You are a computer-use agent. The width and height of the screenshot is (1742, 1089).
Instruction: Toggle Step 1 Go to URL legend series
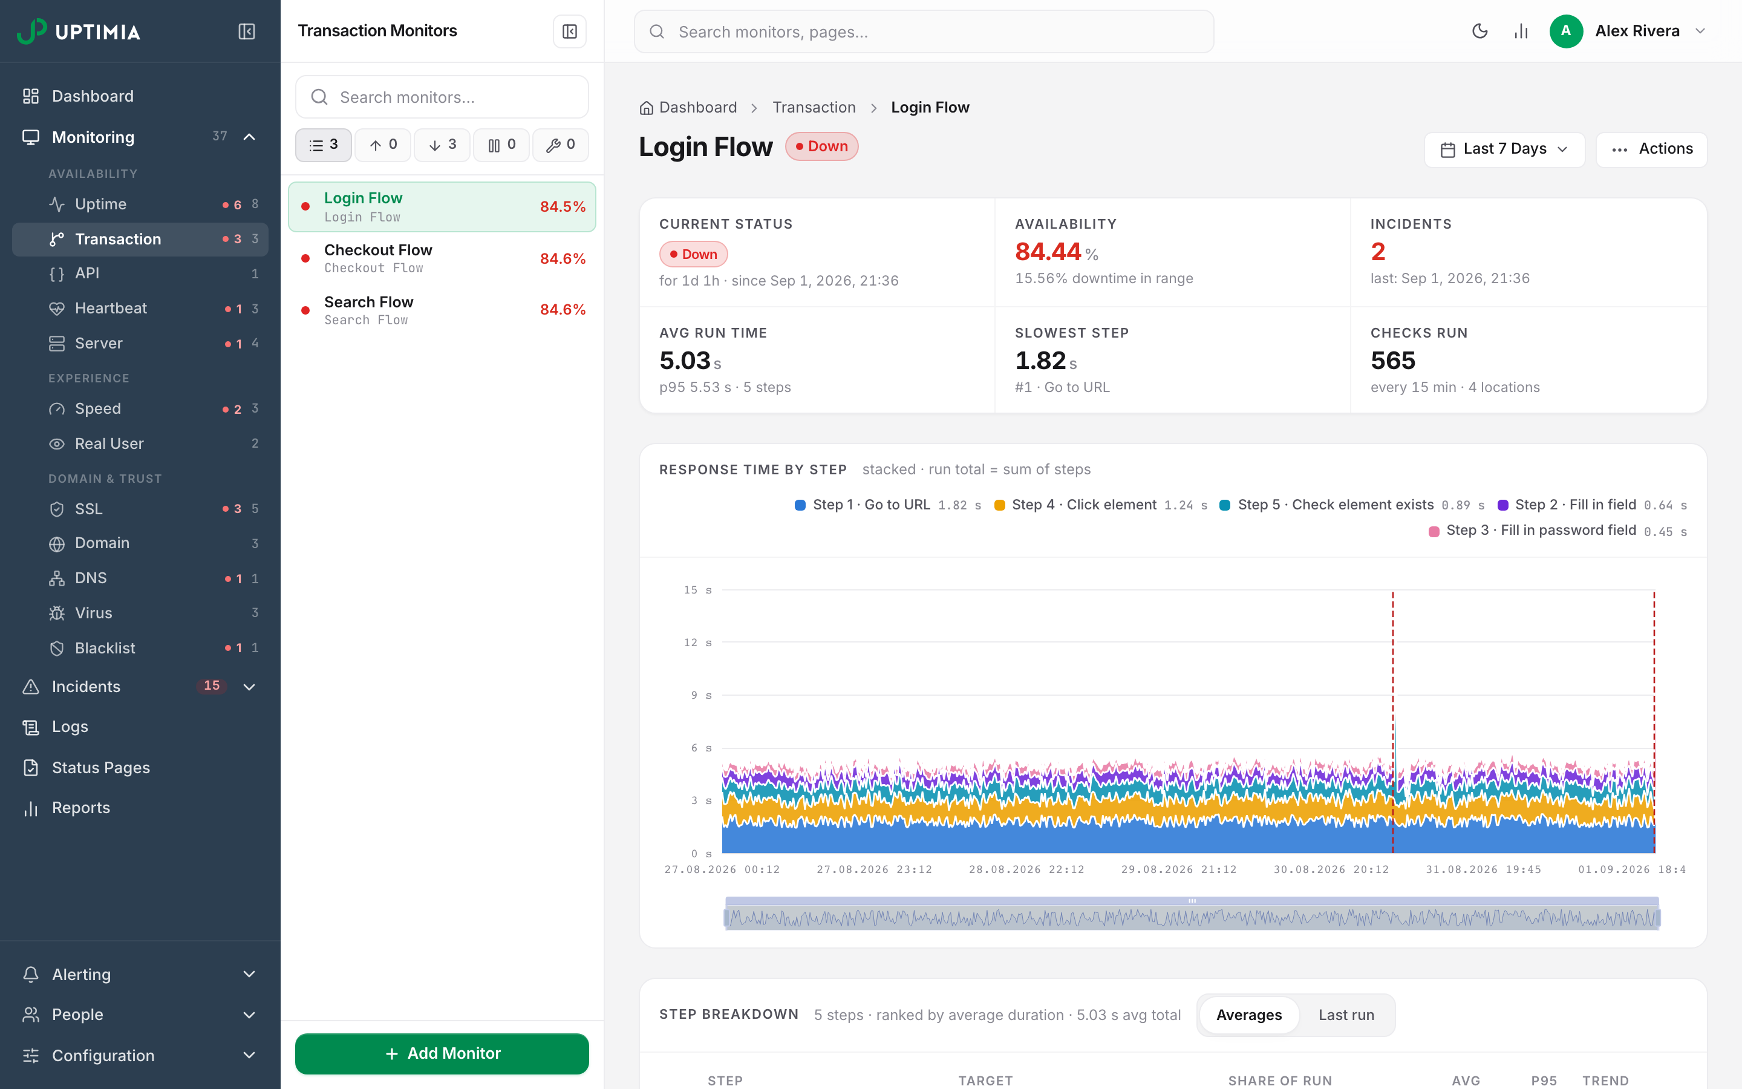(887, 505)
